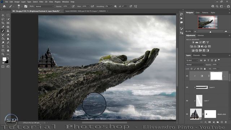Open the Flow value dropdown
The image size is (231, 130).
coord(88,6)
